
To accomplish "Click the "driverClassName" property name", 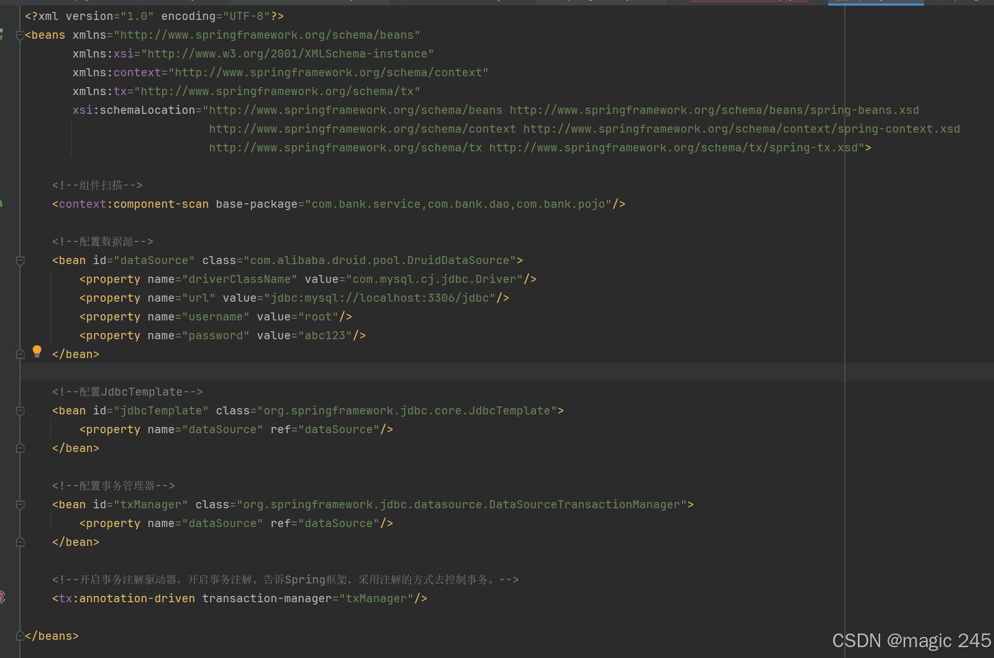I will [x=240, y=279].
